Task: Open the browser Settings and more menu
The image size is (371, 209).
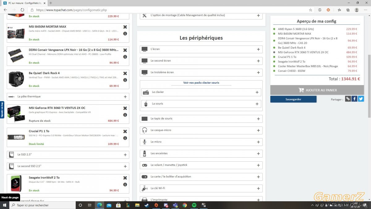Action: pos(365,10)
